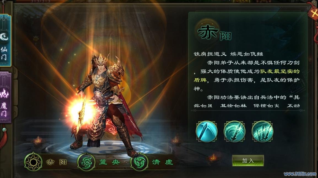Choose the 蓝央 swirl emblem icon
The width and height of the screenshot is (318, 178).
(87, 162)
